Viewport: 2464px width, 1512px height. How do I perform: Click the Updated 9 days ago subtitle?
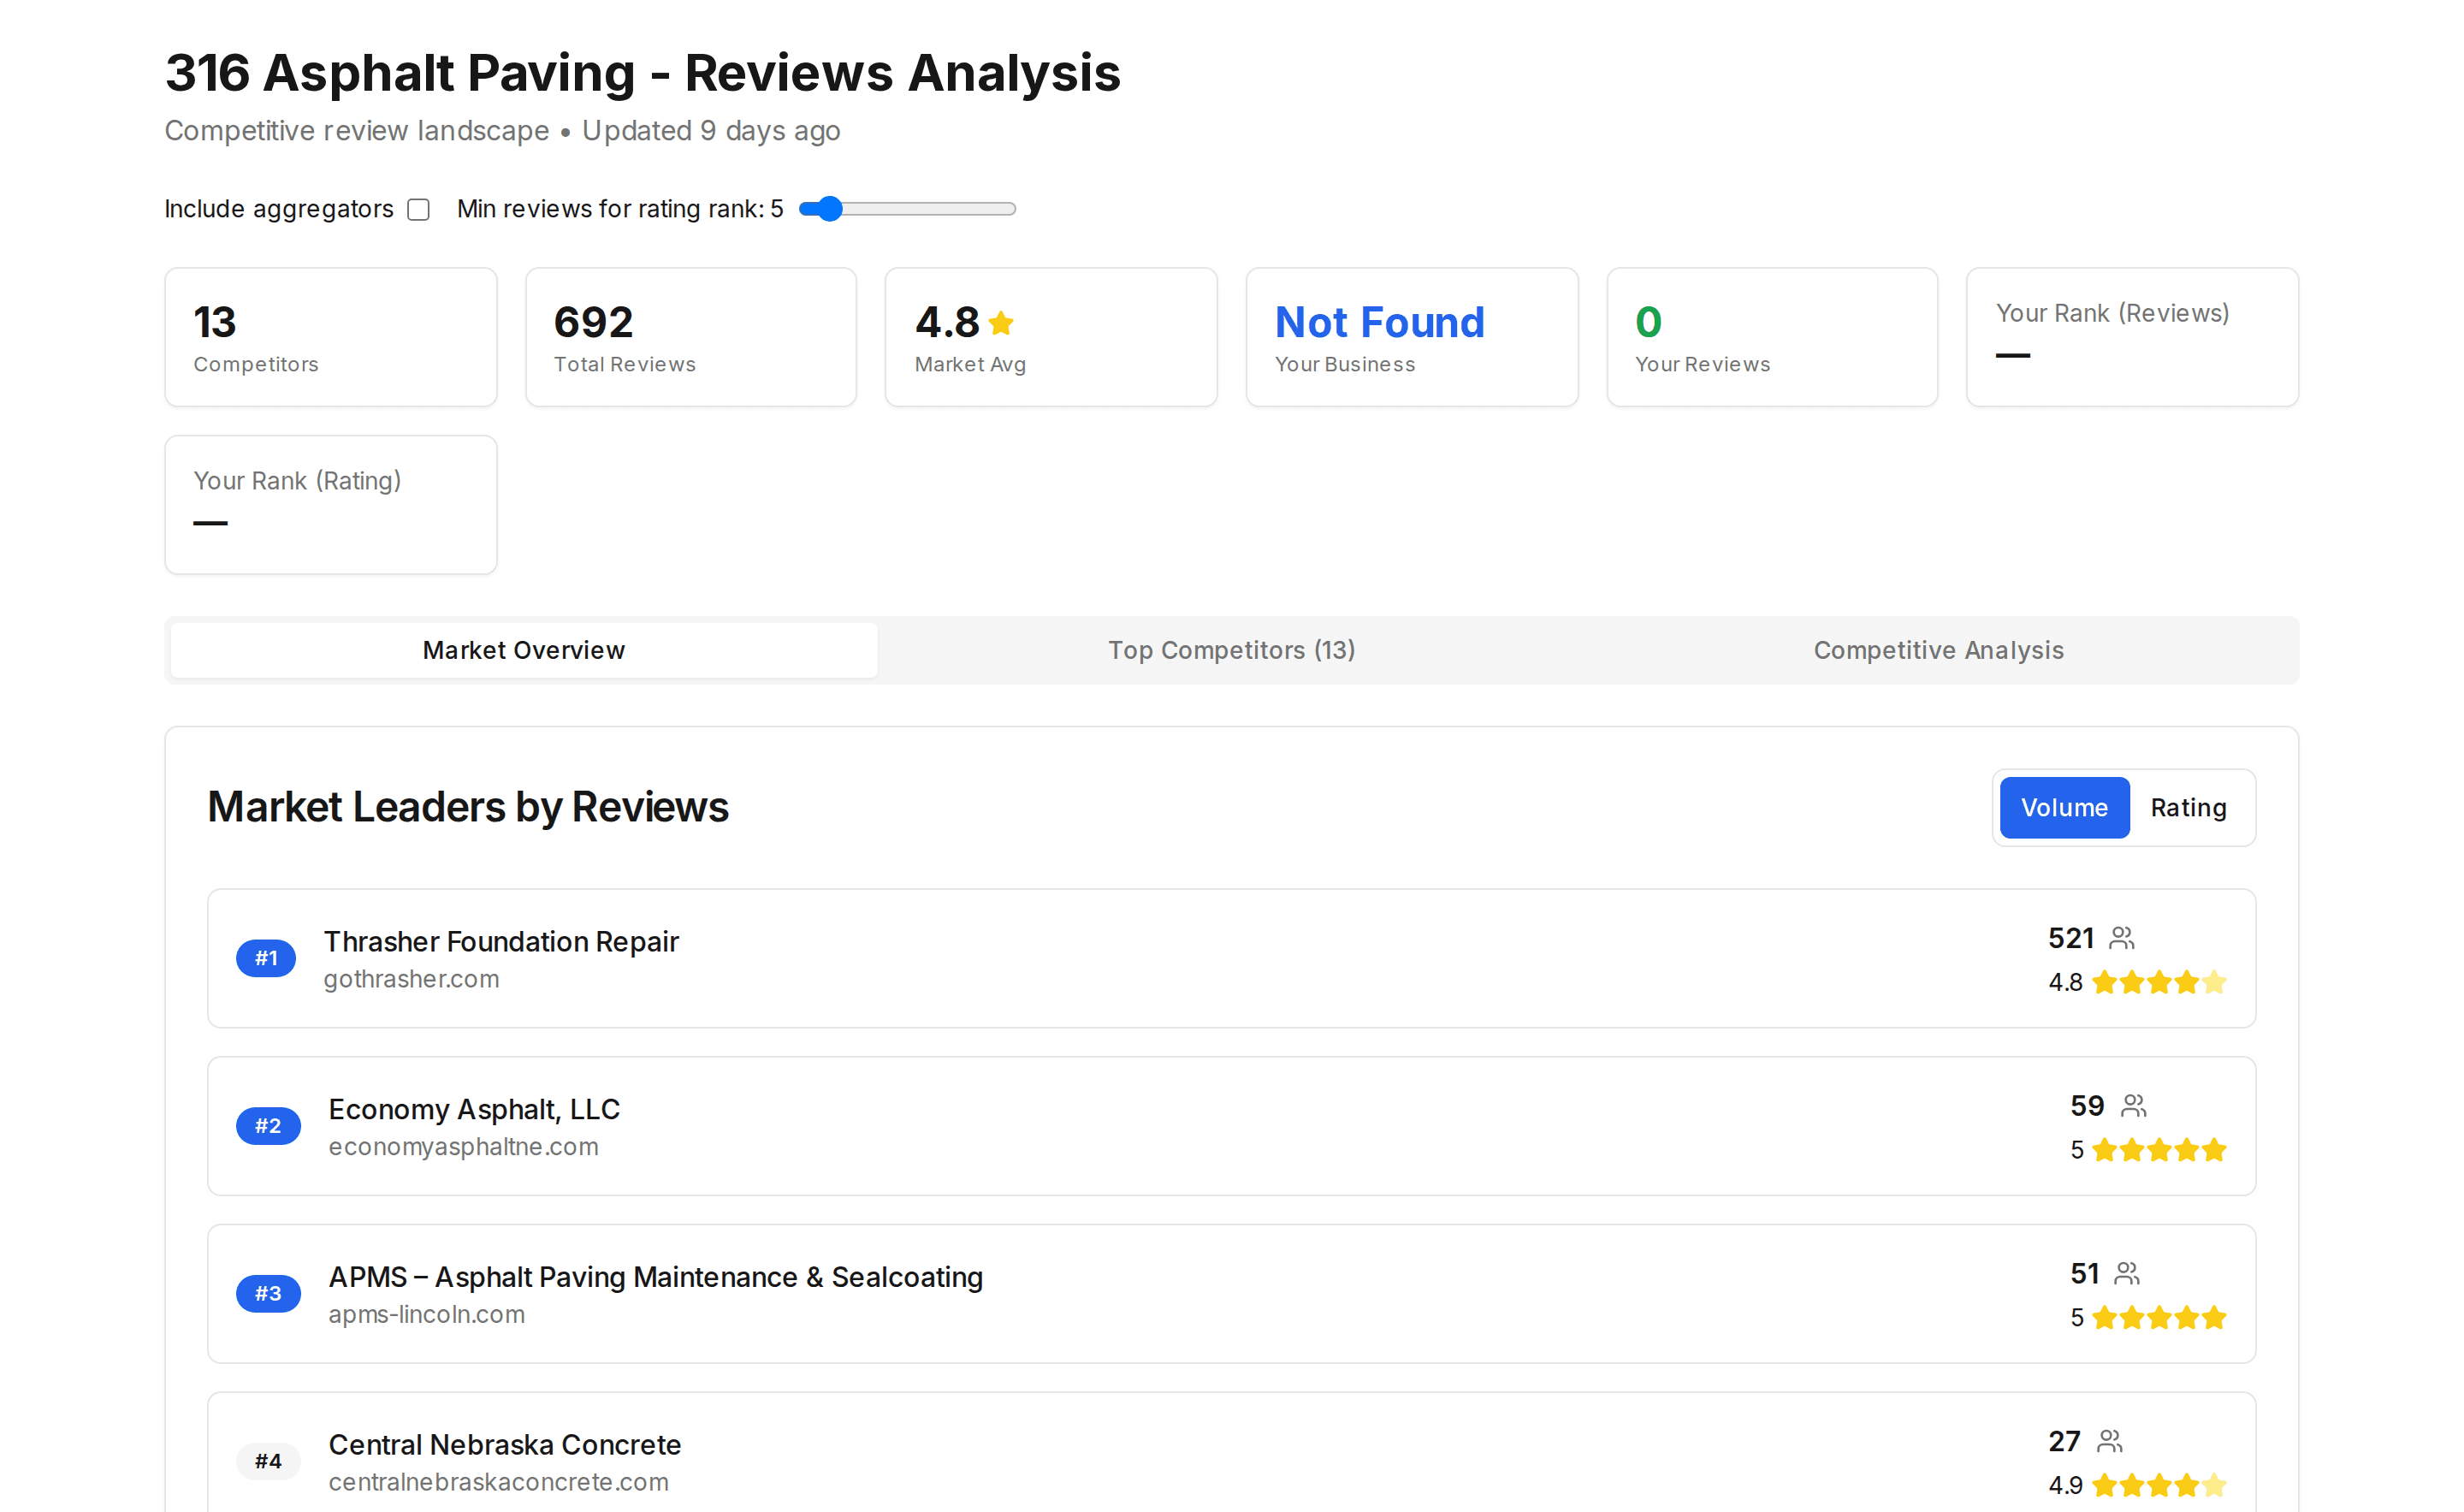[711, 131]
